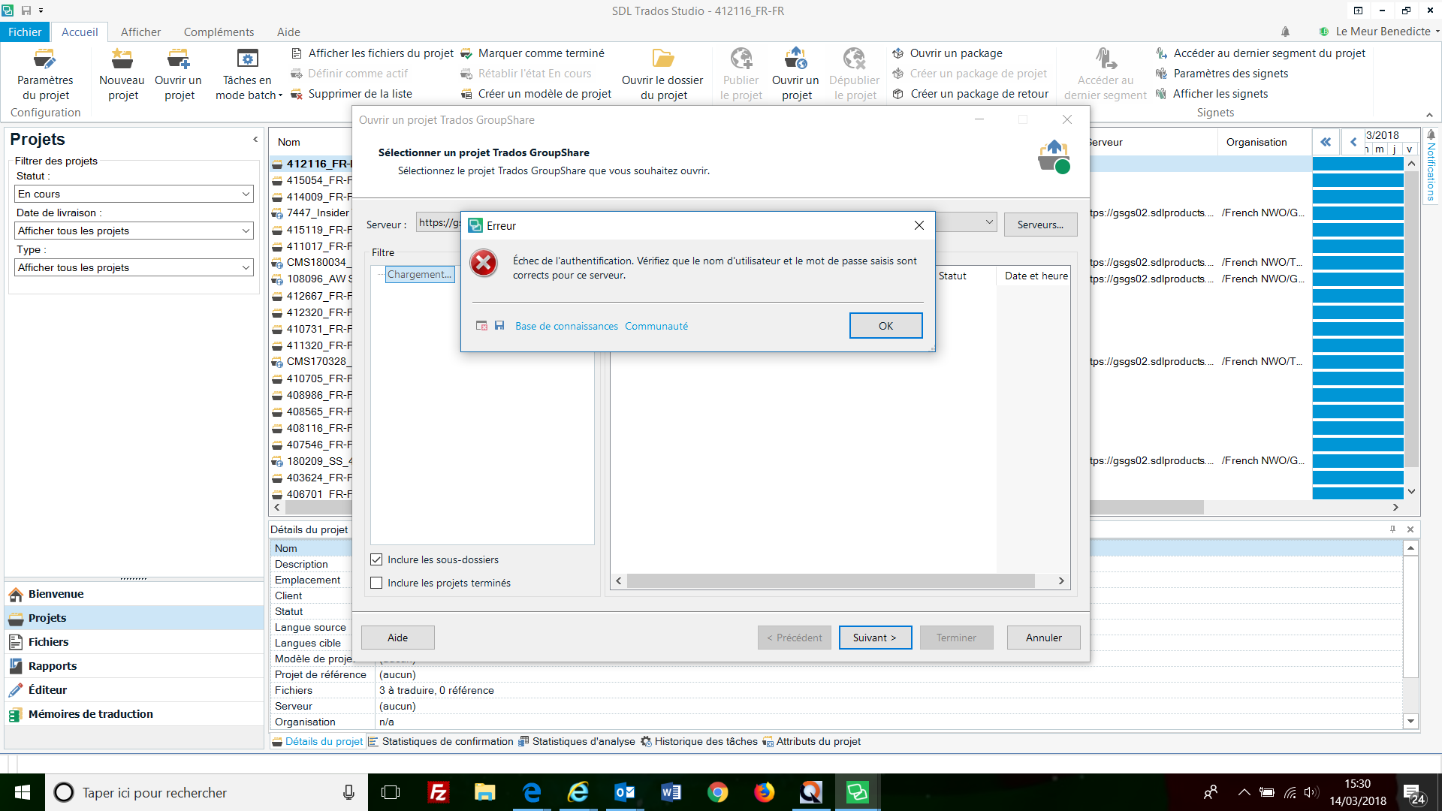Click Ouvrir un projet next to Nouveau projet
Screen dimensions: 1442x811
click(x=179, y=74)
